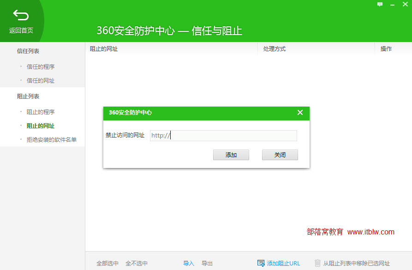This screenshot has width=412, height=270.
Task: Click the 添加阻止URL list icon
Action: [261, 263]
